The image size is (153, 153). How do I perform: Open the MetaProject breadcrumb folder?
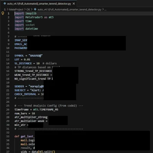point(16,10)
